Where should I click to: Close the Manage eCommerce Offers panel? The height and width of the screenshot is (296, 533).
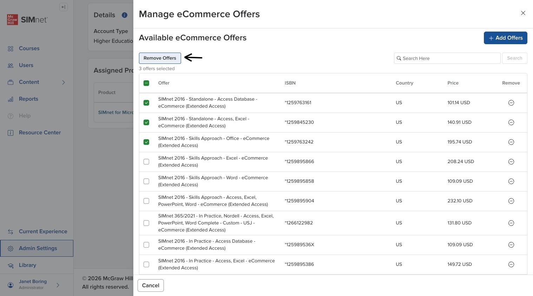(x=523, y=13)
